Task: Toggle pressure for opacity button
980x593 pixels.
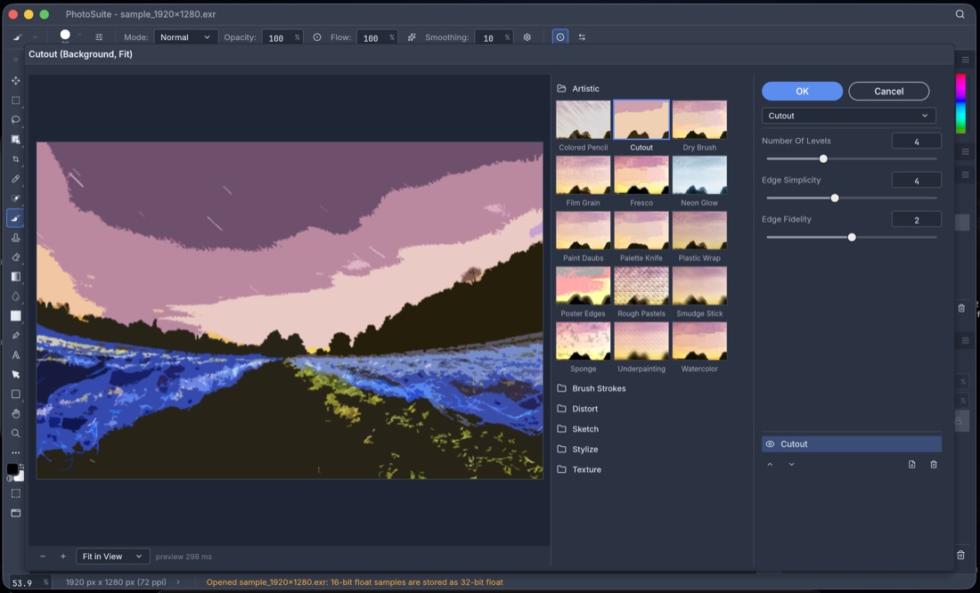Action: click(317, 37)
